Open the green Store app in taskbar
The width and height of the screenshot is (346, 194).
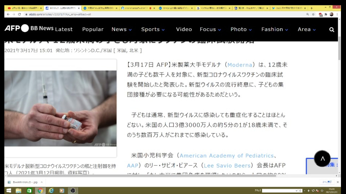[x=29, y=190]
